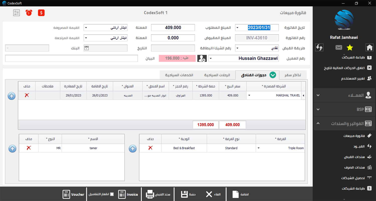Click the X cancel icon in bottom bar
The width and height of the screenshot is (376, 201).
209,194
